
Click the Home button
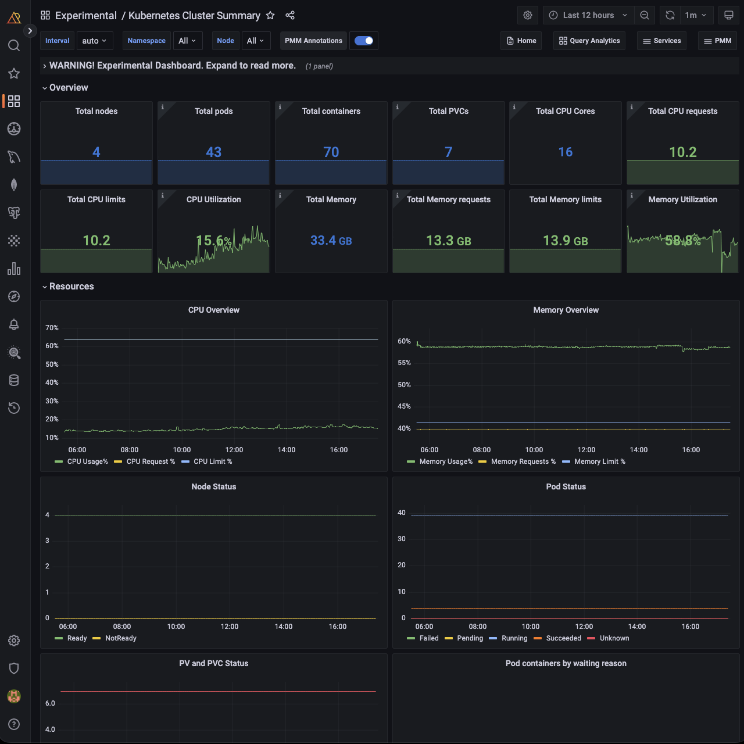click(x=521, y=41)
